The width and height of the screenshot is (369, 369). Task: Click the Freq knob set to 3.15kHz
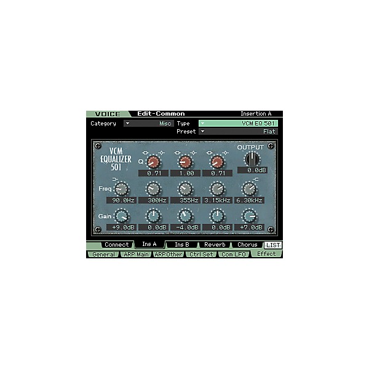click(218, 189)
